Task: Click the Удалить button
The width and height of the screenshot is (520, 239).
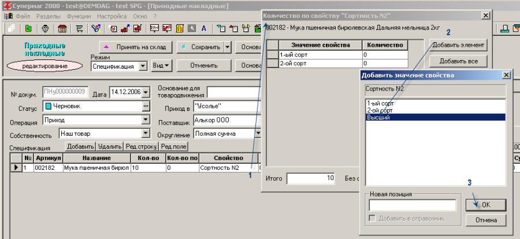Action: (110, 147)
